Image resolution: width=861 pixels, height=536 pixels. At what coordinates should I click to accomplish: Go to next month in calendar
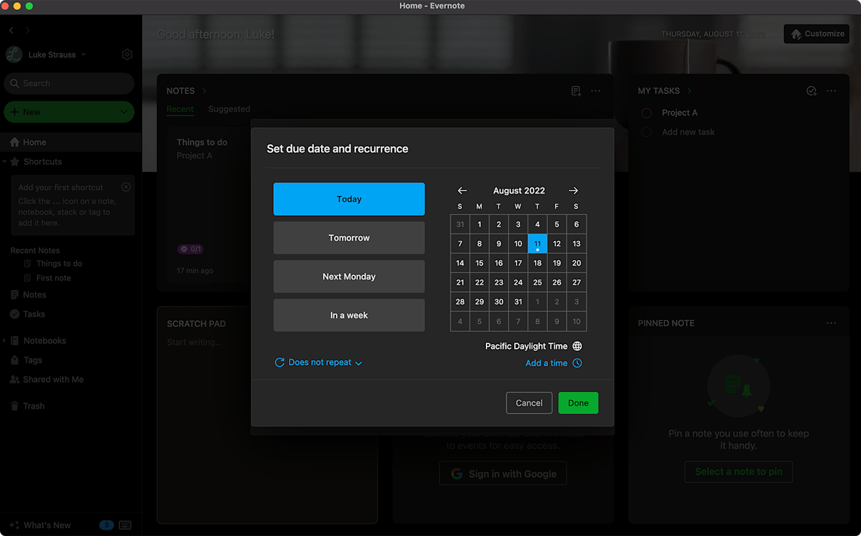[573, 191]
